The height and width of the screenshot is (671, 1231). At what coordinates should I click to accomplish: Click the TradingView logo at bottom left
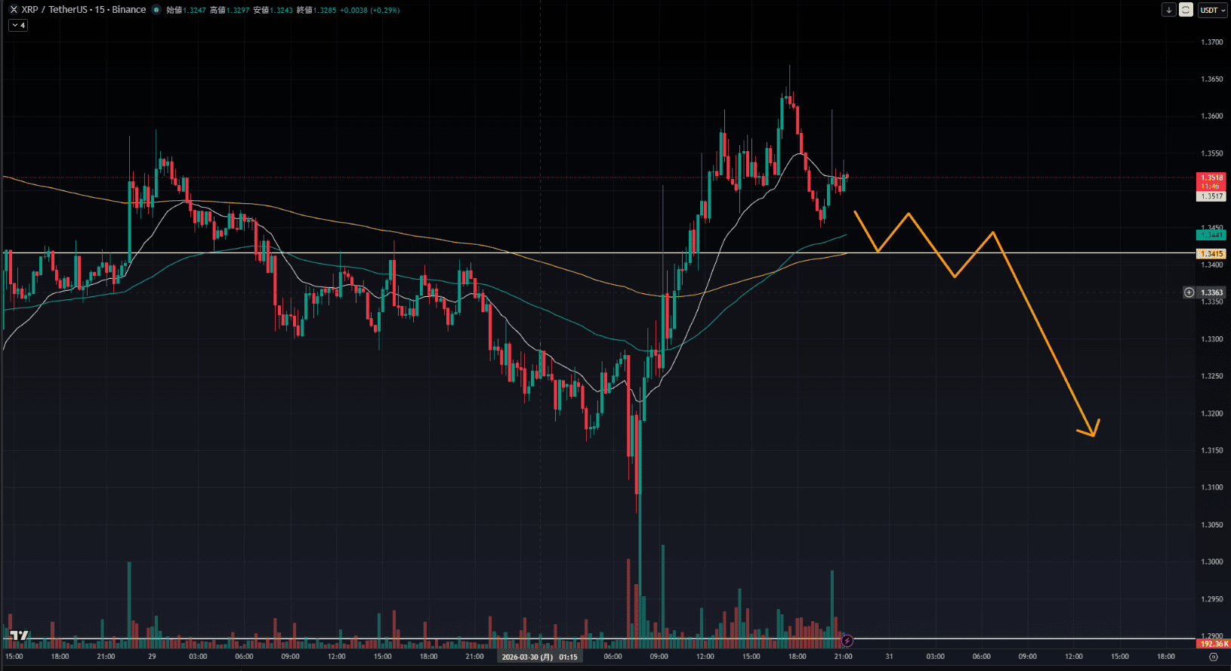tap(19, 635)
